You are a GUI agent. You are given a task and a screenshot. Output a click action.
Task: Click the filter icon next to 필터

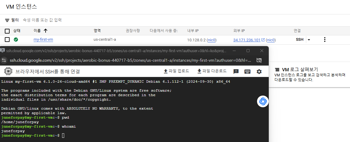[x=7, y=20]
